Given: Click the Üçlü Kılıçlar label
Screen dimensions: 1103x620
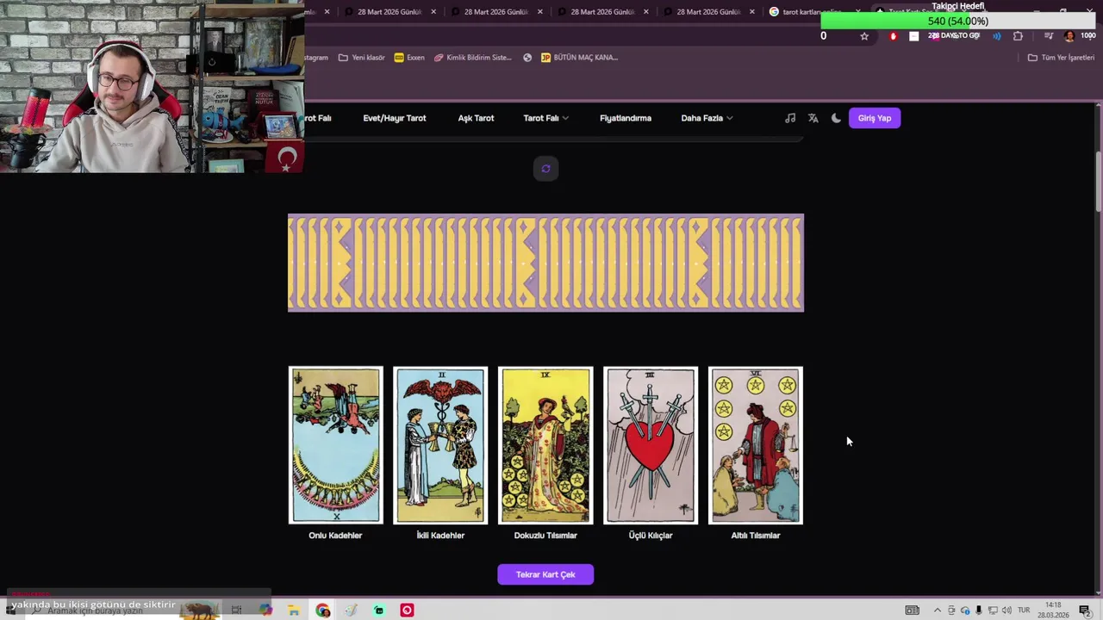Looking at the screenshot, I should tap(651, 536).
